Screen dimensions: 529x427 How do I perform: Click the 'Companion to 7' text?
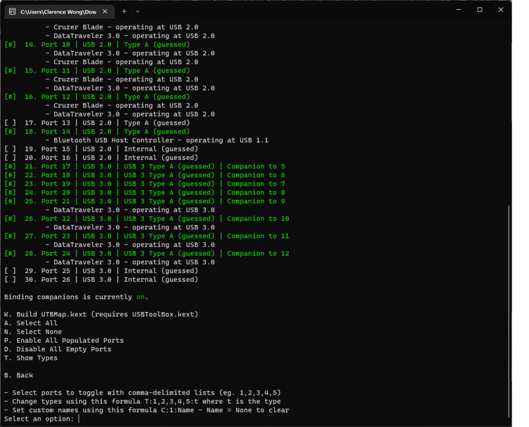(x=256, y=184)
